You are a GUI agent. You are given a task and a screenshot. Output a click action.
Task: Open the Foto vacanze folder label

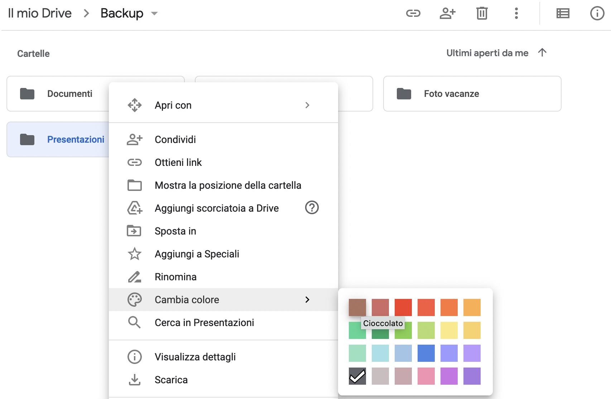(x=451, y=94)
